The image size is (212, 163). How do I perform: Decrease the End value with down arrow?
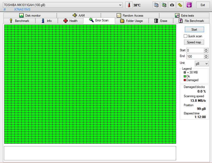tap(206, 58)
